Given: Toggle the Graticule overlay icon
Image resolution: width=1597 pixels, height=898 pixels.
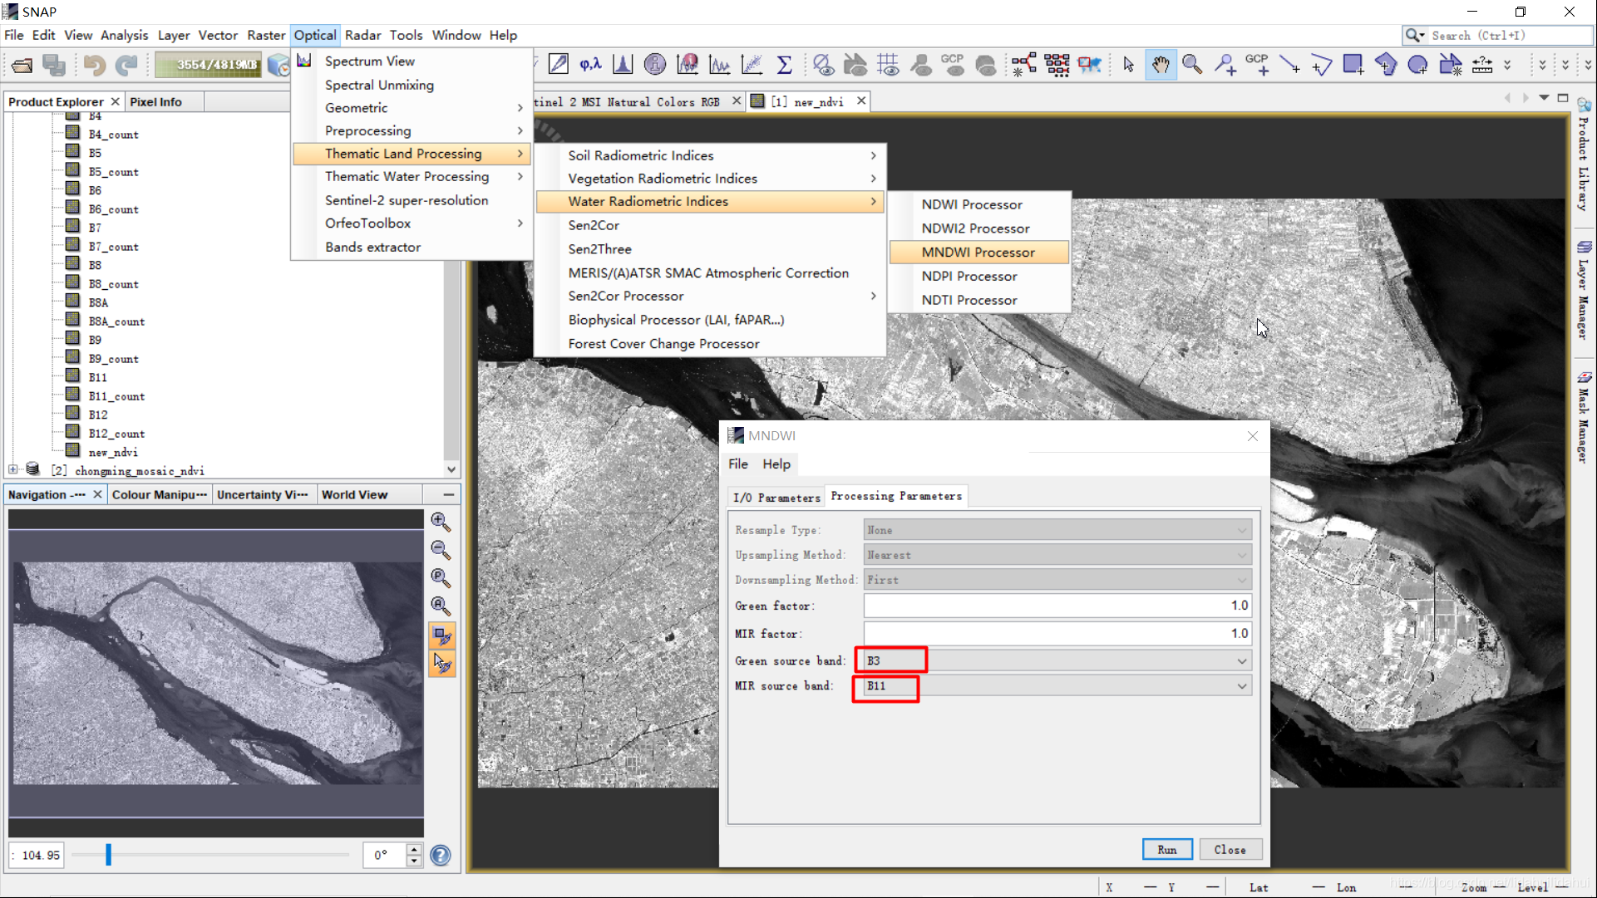Looking at the screenshot, I should pos(888,65).
